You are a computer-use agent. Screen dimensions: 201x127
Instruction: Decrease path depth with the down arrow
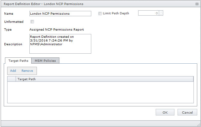pos(161,14)
